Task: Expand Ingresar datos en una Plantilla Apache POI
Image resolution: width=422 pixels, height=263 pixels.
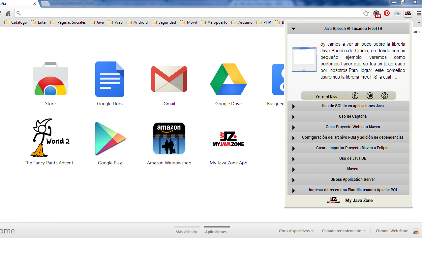Action: pos(348,190)
